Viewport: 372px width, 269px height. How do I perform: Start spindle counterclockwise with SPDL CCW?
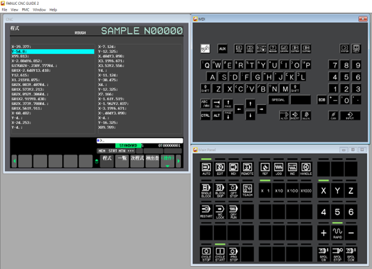351,254
